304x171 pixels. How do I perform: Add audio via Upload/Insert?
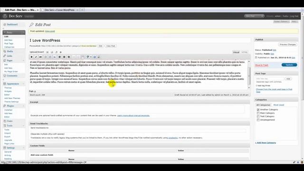tap(56, 52)
